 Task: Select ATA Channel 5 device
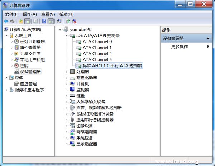coord(97,59)
